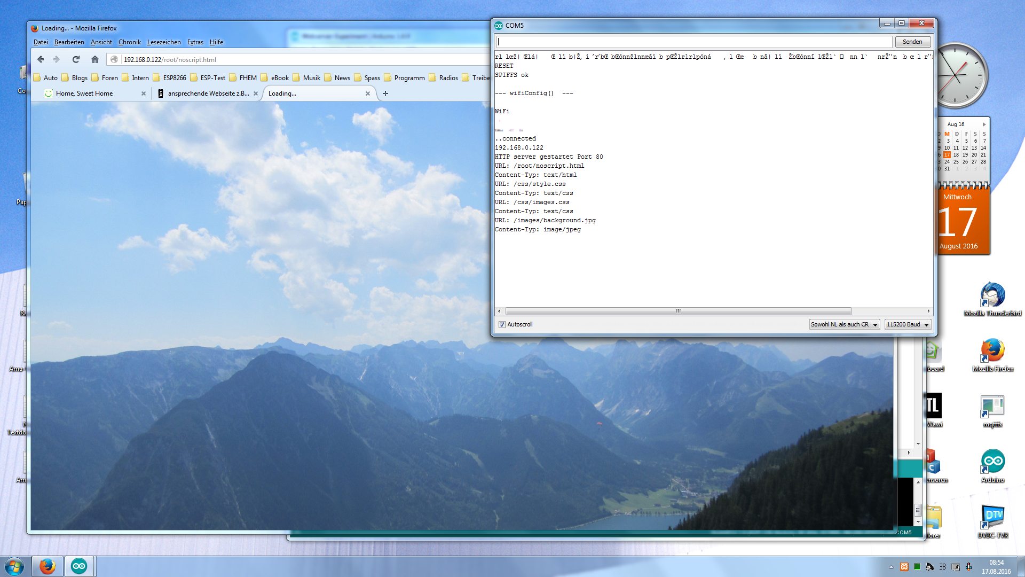Advance the calendar gadget to next month
The width and height of the screenshot is (1025, 577).
984,124
